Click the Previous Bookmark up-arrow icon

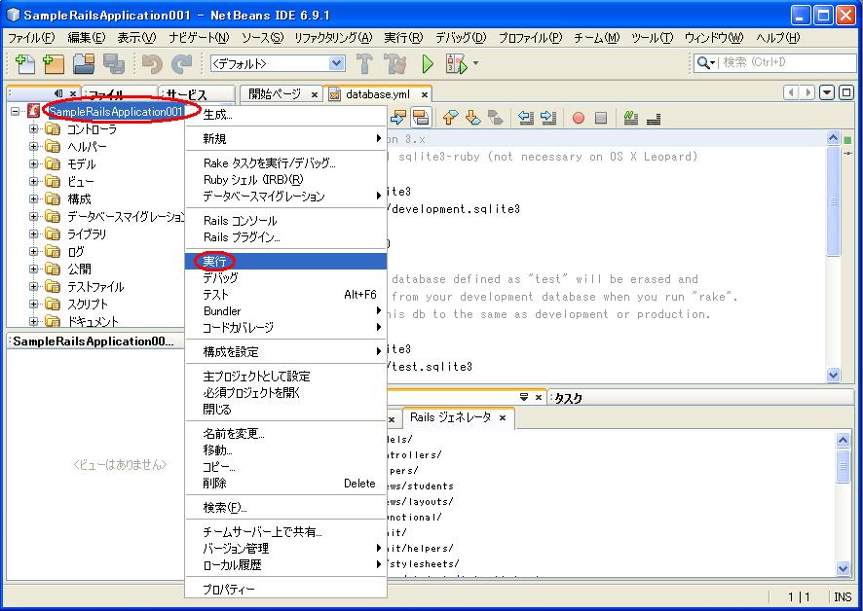[450, 117]
